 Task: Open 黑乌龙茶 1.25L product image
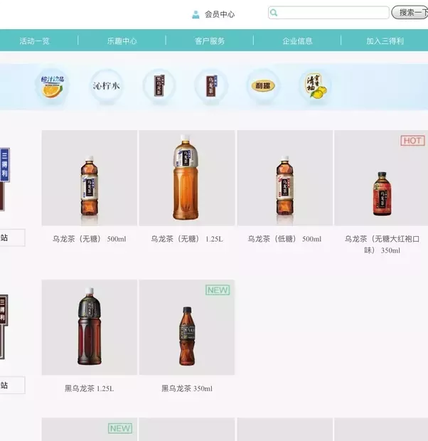[90, 327]
